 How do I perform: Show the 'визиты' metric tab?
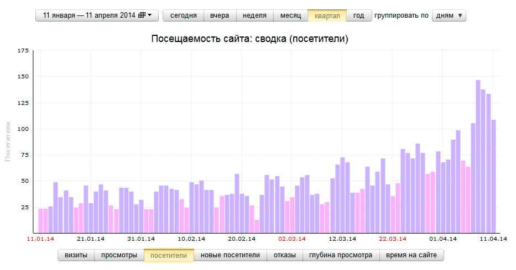(x=76, y=255)
